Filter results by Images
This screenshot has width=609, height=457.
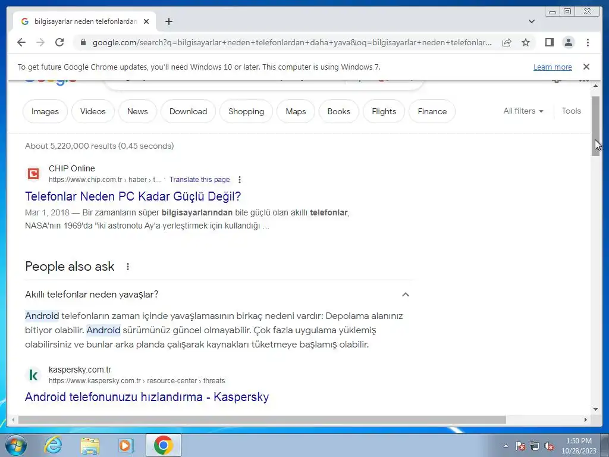45,111
